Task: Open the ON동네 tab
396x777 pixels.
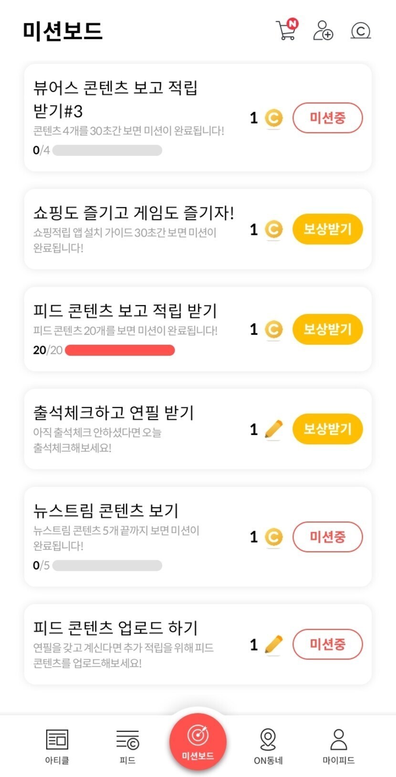Action: (x=268, y=746)
